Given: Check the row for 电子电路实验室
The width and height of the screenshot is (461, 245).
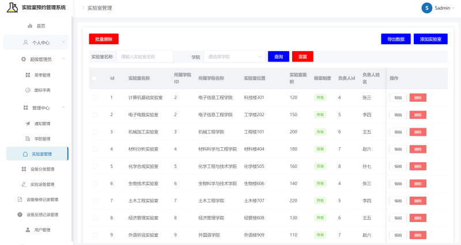Looking at the screenshot, I should point(95,114).
